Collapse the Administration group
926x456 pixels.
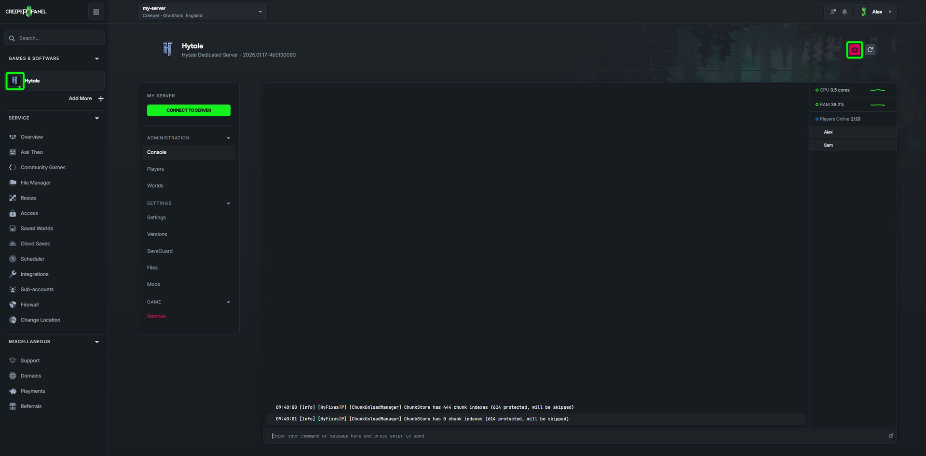point(228,138)
